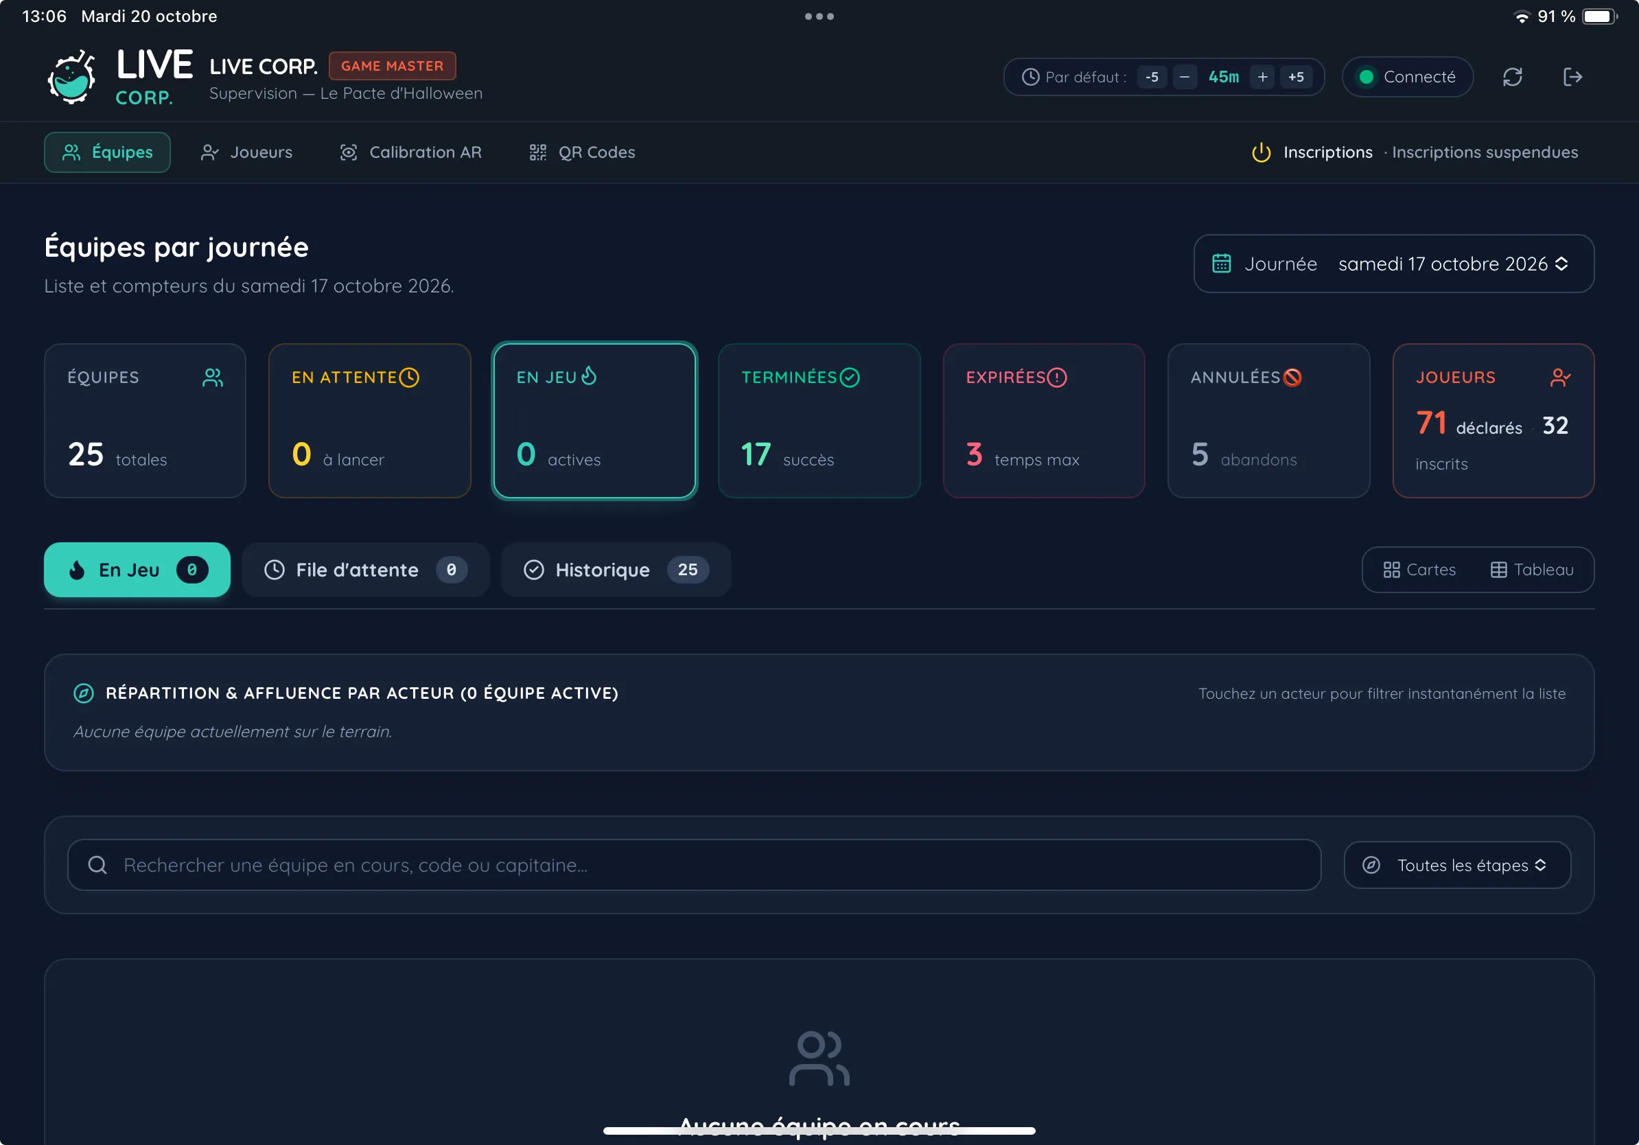Click the Inscriptions suspendues status text

click(1484, 152)
